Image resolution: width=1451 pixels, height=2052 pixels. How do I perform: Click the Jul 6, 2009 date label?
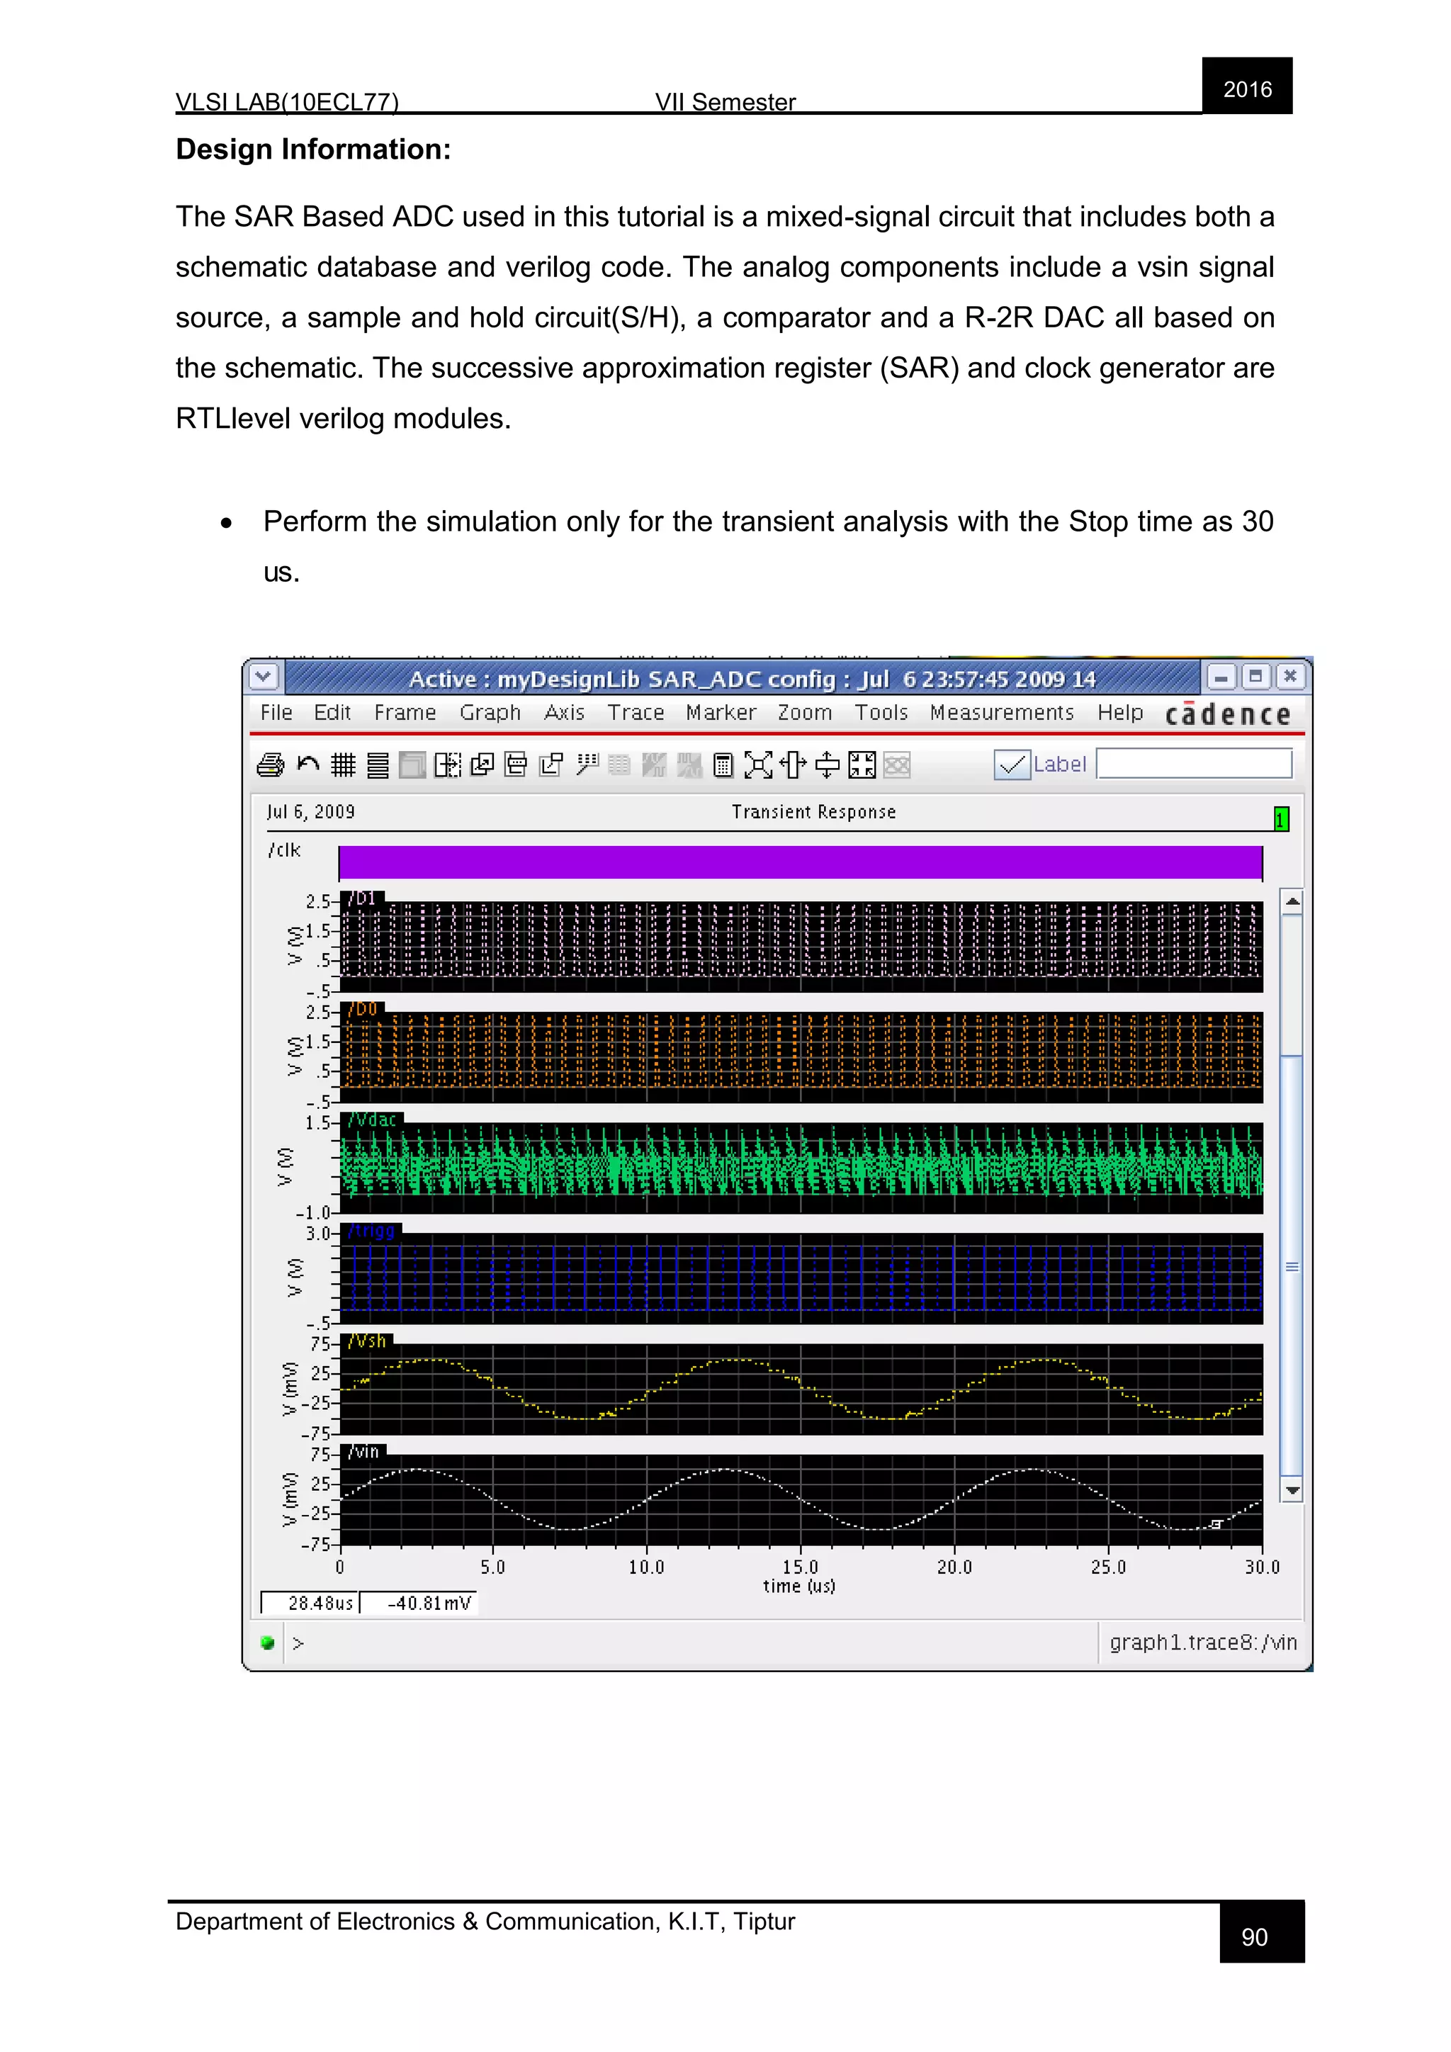[310, 811]
